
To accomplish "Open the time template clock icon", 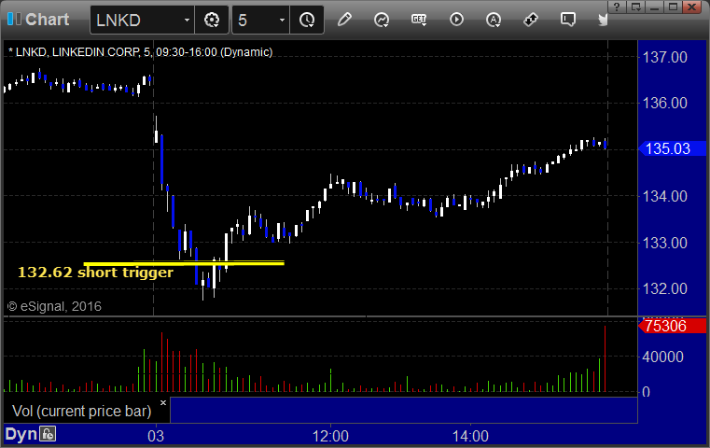I will pos(307,20).
